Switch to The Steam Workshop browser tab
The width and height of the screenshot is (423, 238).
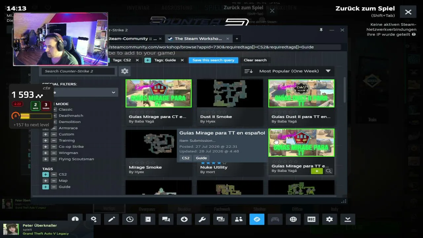coord(198,39)
